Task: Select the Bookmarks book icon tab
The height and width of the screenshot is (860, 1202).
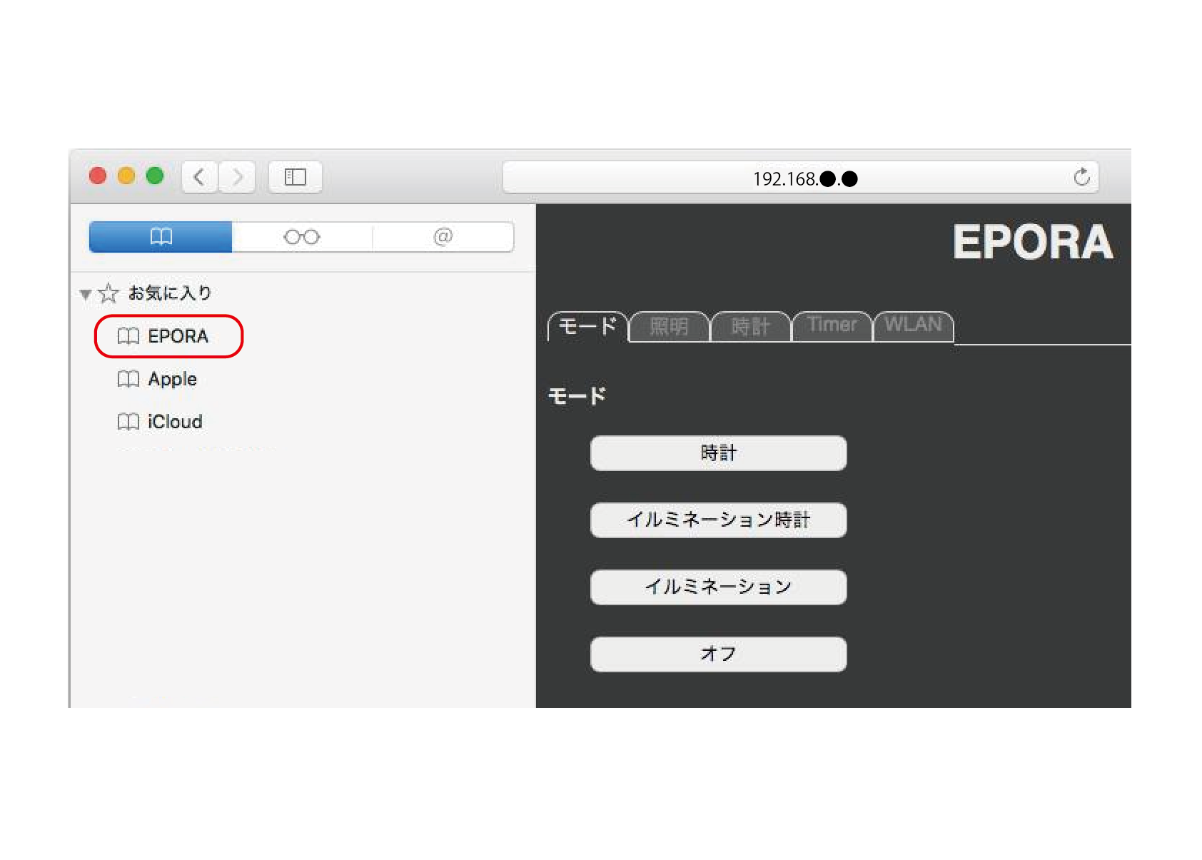Action: click(x=161, y=237)
